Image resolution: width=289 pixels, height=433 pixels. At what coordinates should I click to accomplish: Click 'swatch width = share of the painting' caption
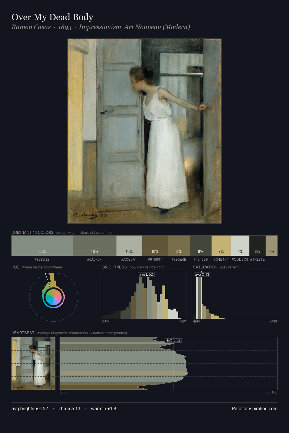pos(84,233)
